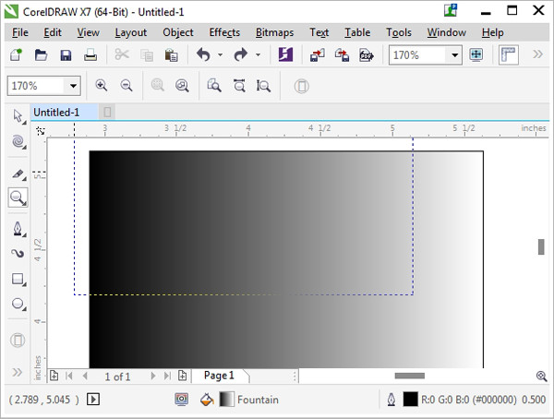Click the Zoom to page height icon
The image size is (554, 419).
click(x=263, y=86)
